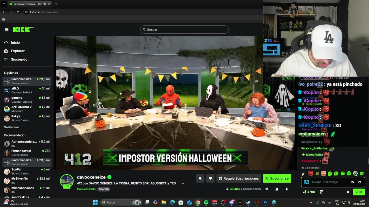This screenshot has height=207, width=369.
Task: Open Discord from the taskbar
Action: tap(231, 202)
